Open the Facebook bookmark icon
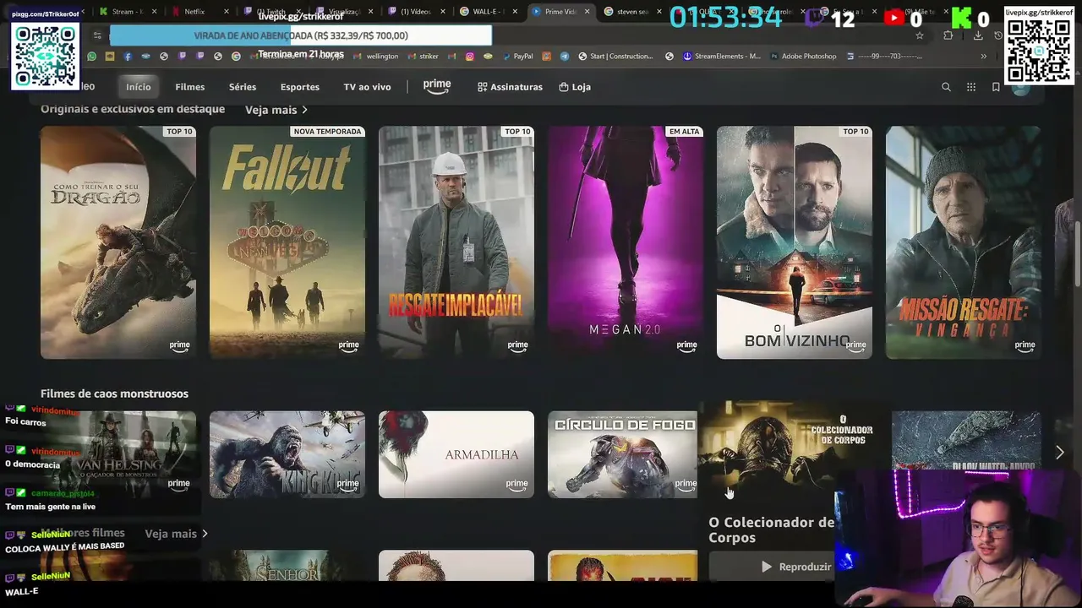 click(x=128, y=57)
